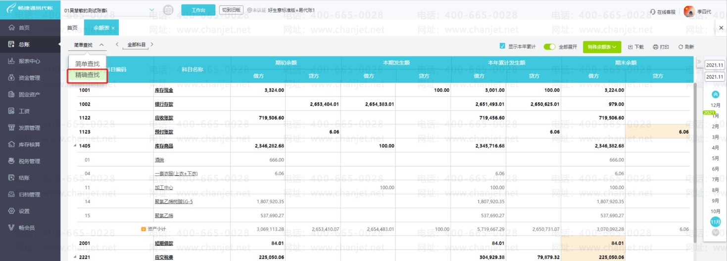Toggle 全部展开 switch off
The height and width of the screenshot is (261, 727).
[549, 47]
